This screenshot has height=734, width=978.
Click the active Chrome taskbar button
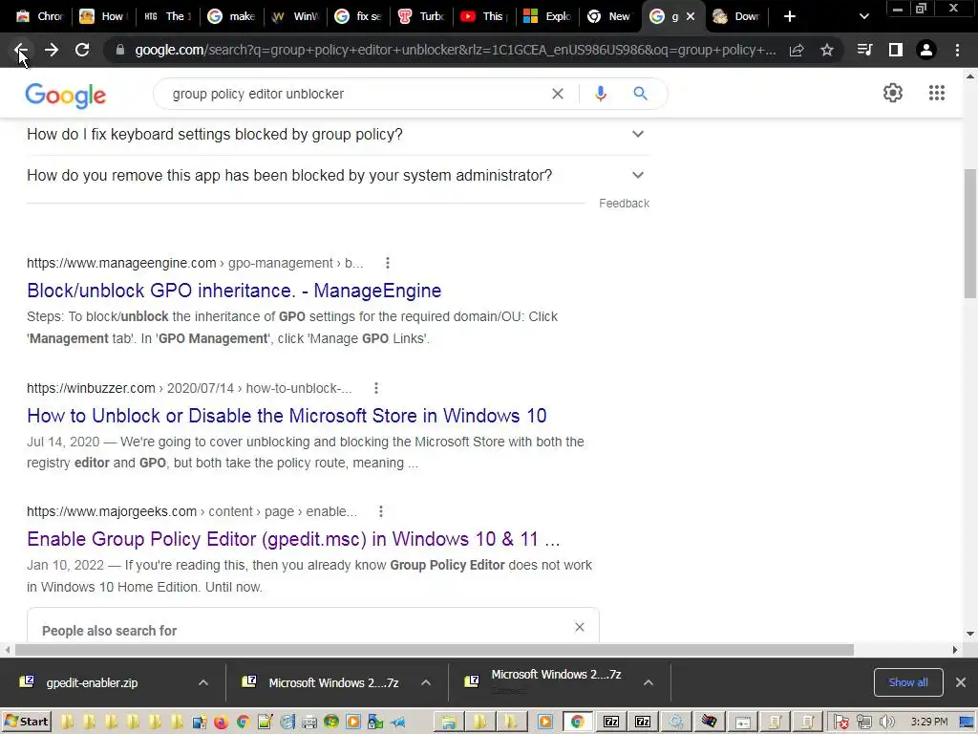pyautogui.click(x=577, y=723)
